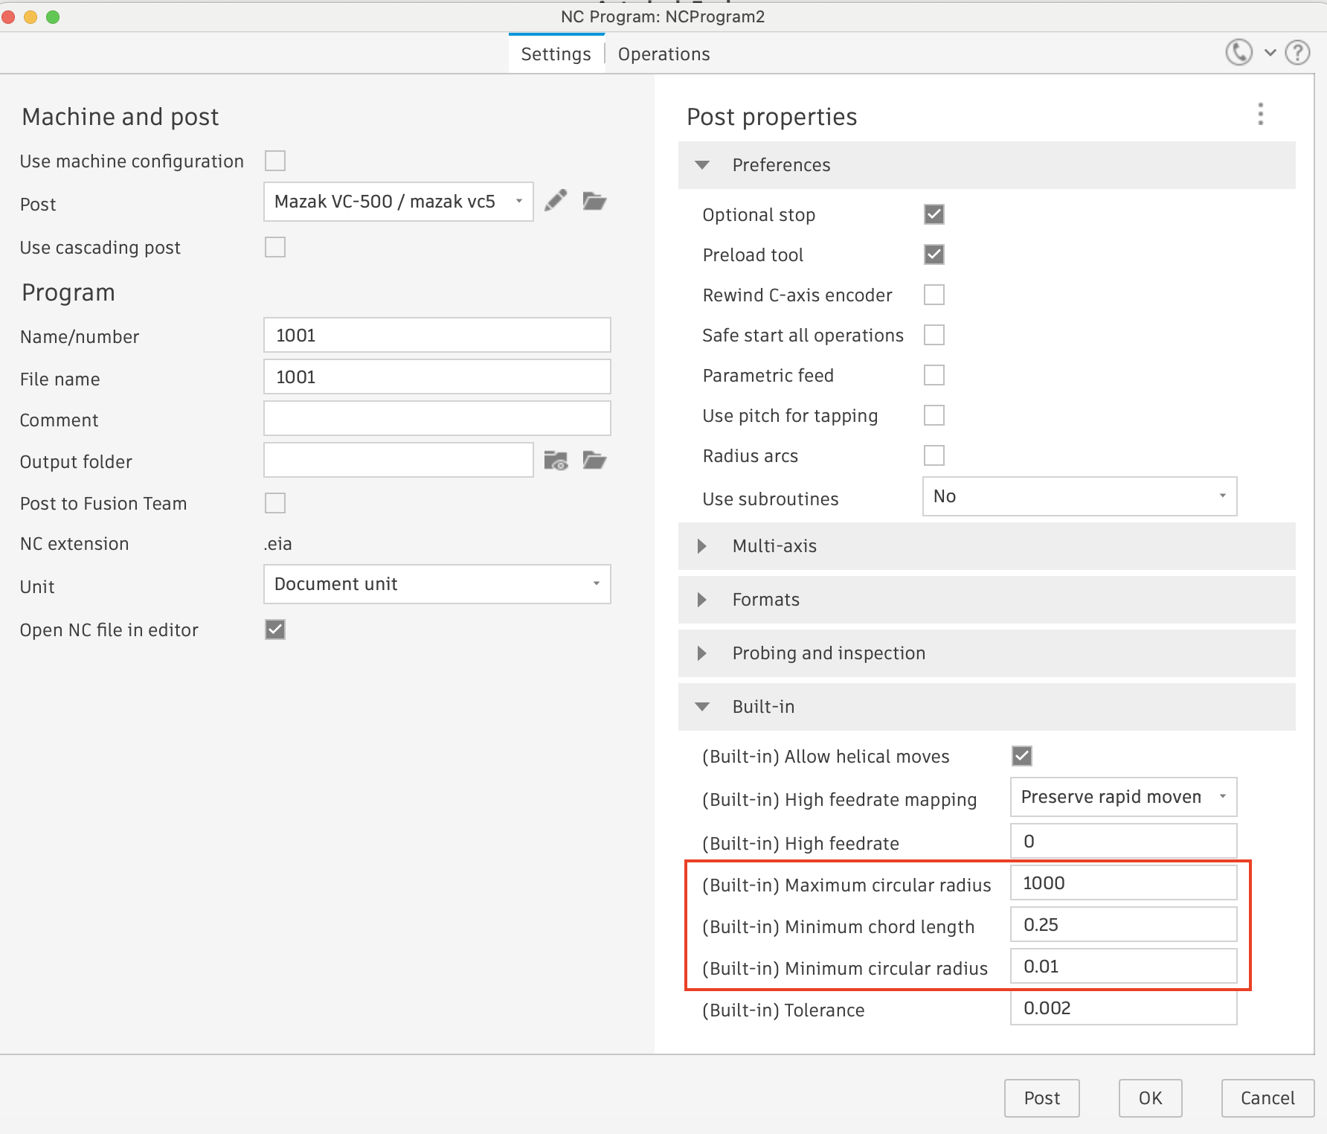Uncheck Preload tool
This screenshot has height=1134, width=1327.
click(934, 254)
